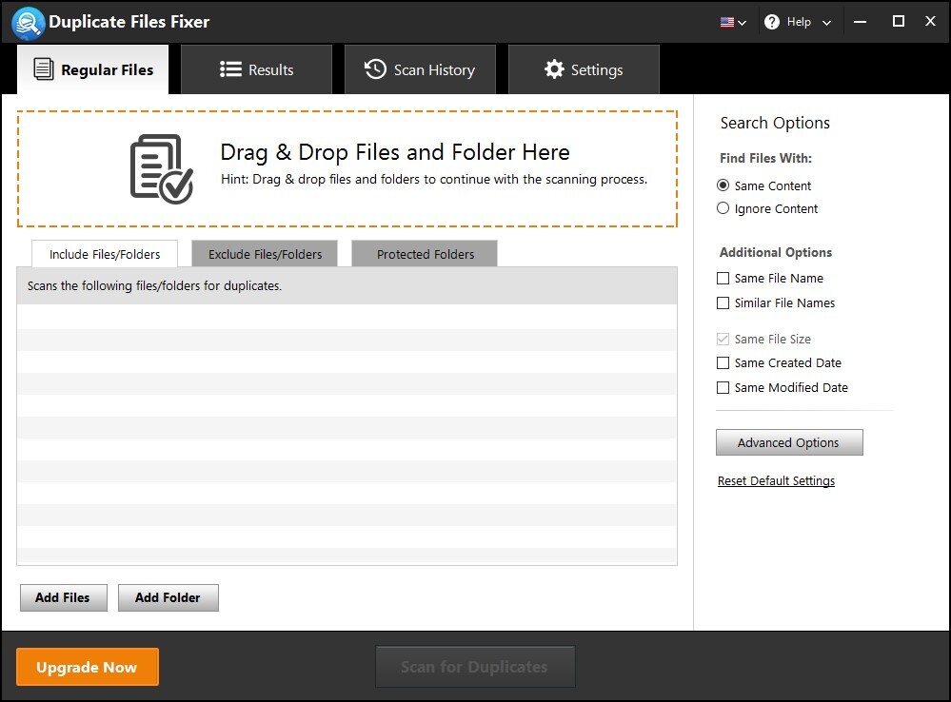Image resolution: width=951 pixels, height=702 pixels.
Task: Click the Upgrade Now orange button
Action: 87,668
